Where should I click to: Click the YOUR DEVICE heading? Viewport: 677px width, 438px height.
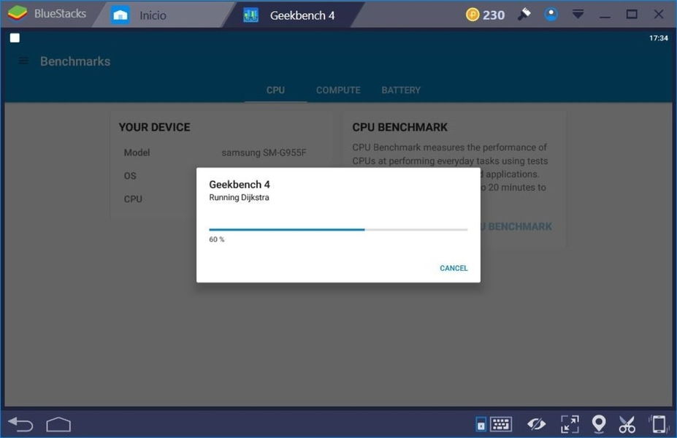154,127
